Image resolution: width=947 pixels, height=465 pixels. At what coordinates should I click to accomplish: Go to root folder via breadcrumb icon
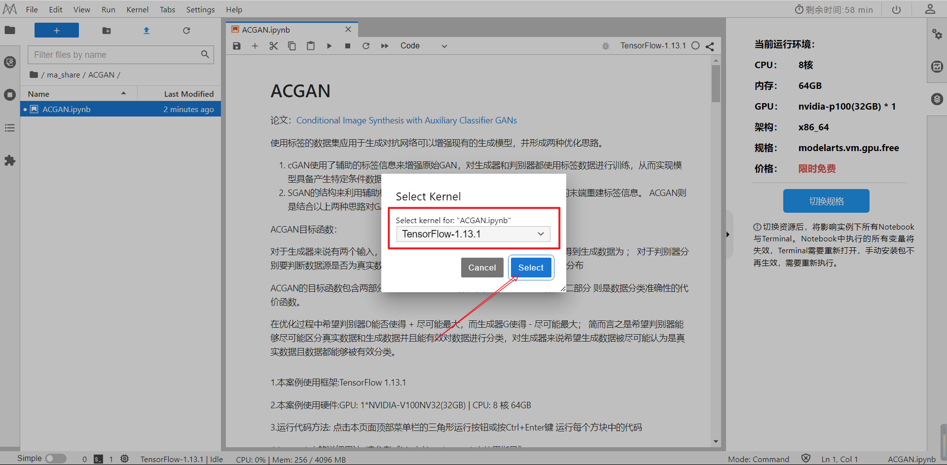coord(34,75)
